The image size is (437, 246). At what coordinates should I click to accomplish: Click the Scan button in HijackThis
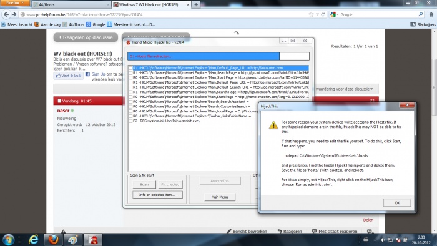144,184
